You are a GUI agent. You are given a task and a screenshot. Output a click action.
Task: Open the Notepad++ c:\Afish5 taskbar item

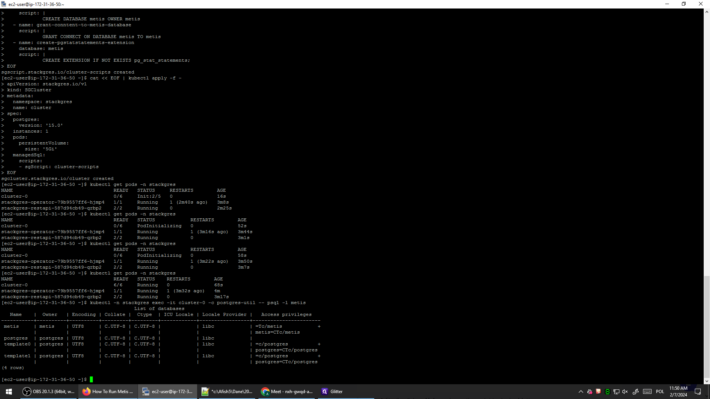click(x=227, y=392)
